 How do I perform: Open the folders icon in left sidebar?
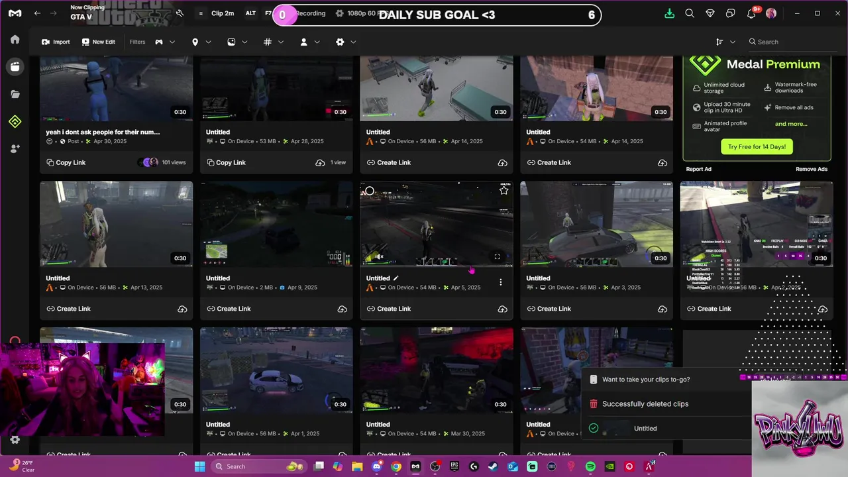(15, 94)
